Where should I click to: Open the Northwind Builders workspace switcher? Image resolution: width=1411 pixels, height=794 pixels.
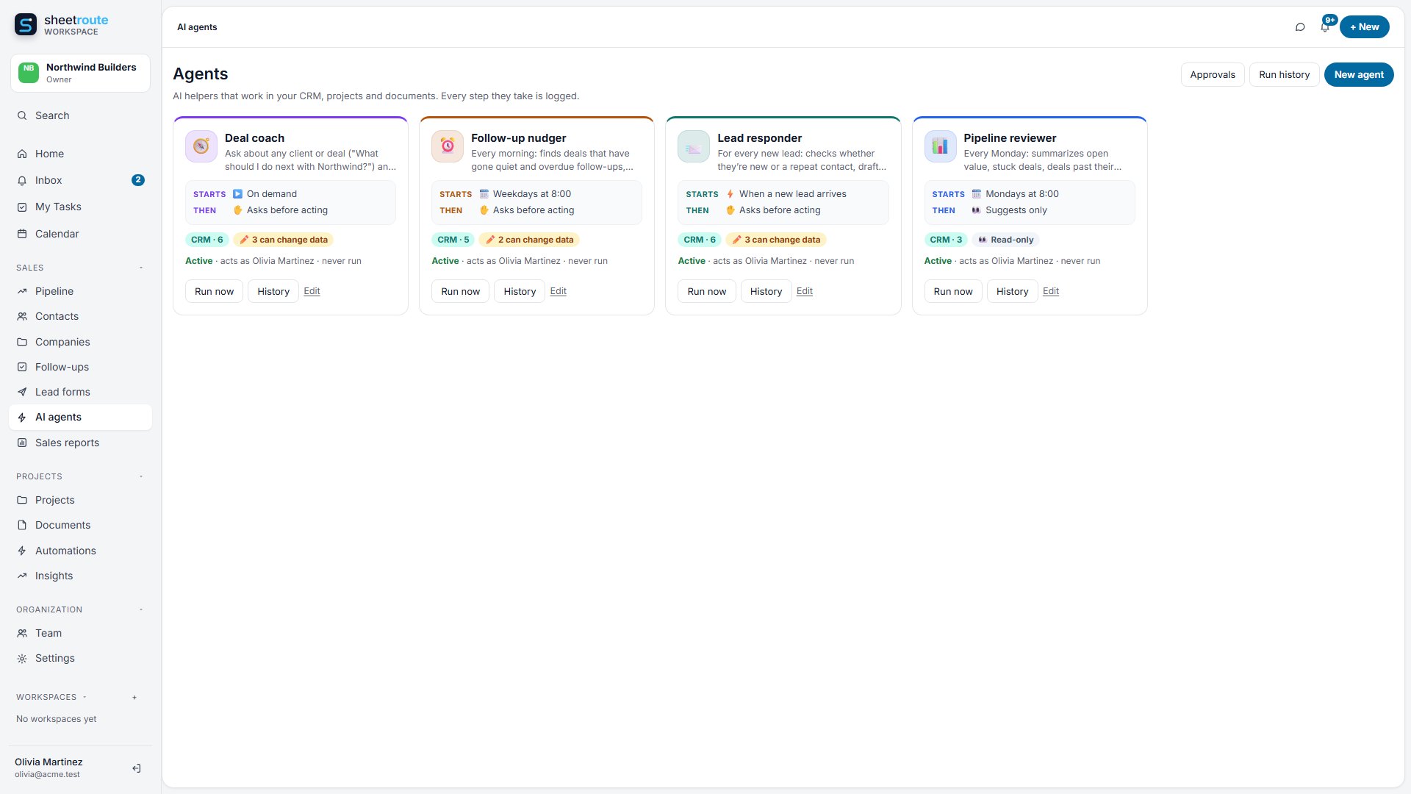coord(80,73)
